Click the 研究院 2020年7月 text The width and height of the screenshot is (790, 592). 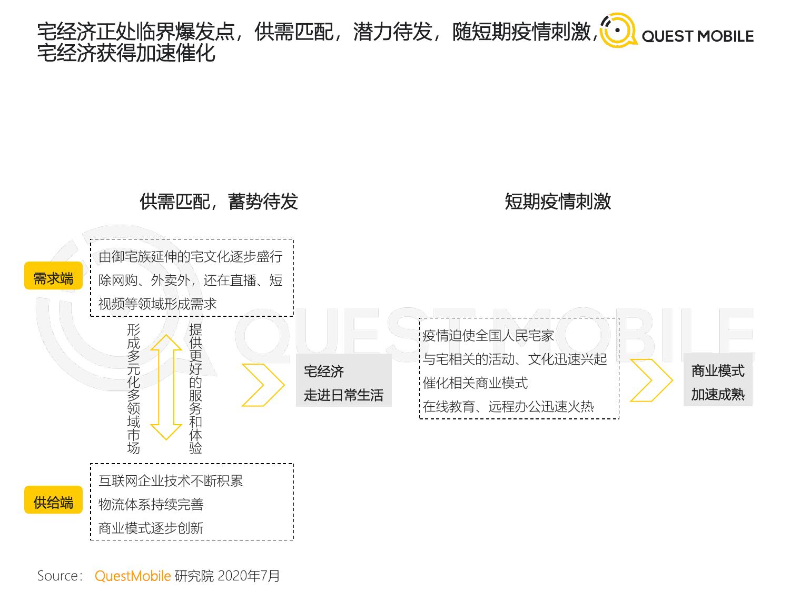[228, 576]
